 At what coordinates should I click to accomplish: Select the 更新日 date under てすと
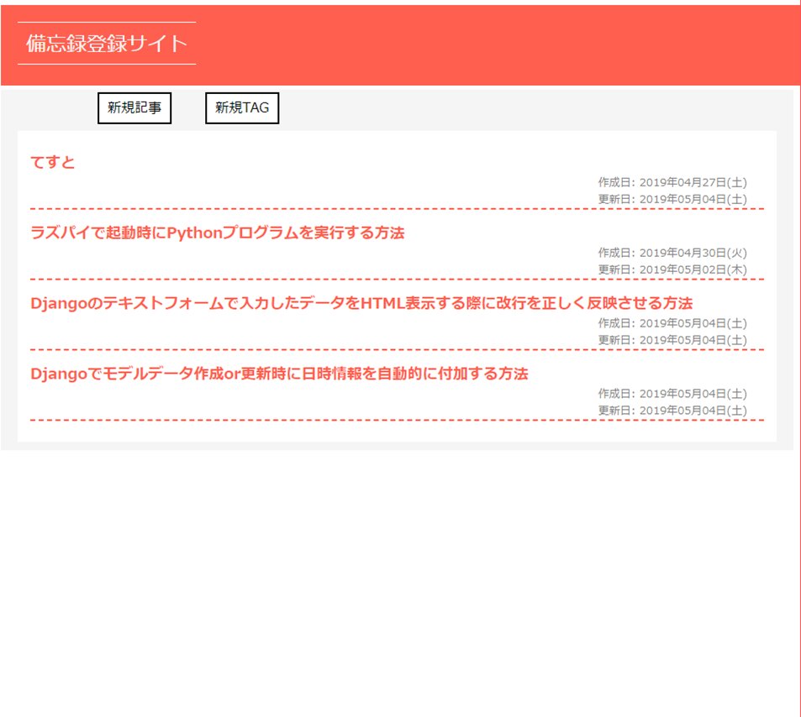[x=672, y=199]
